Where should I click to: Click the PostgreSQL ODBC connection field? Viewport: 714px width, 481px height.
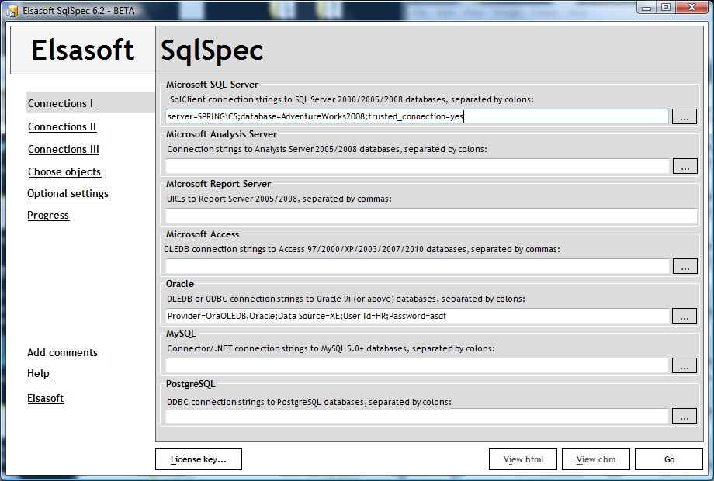417,416
